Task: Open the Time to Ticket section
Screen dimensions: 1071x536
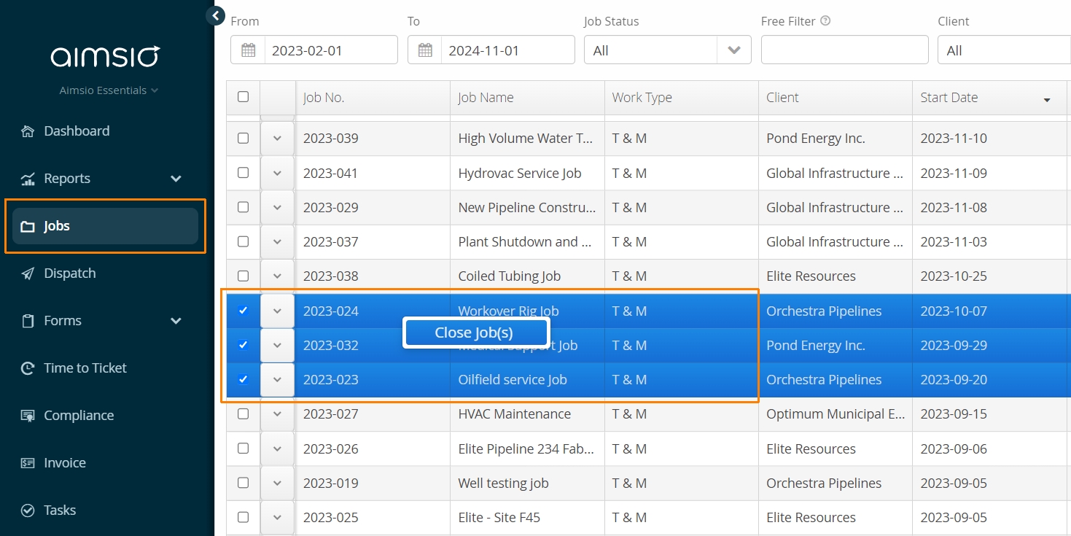Action: pyautogui.click(x=85, y=368)
